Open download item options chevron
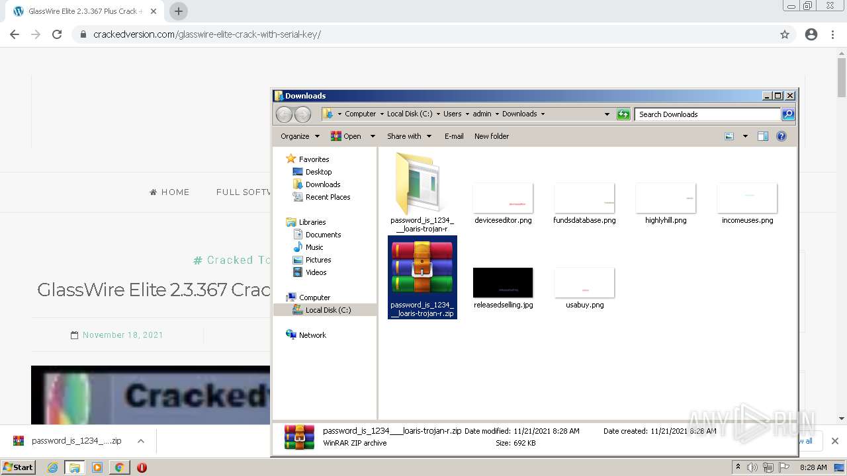 141,441
